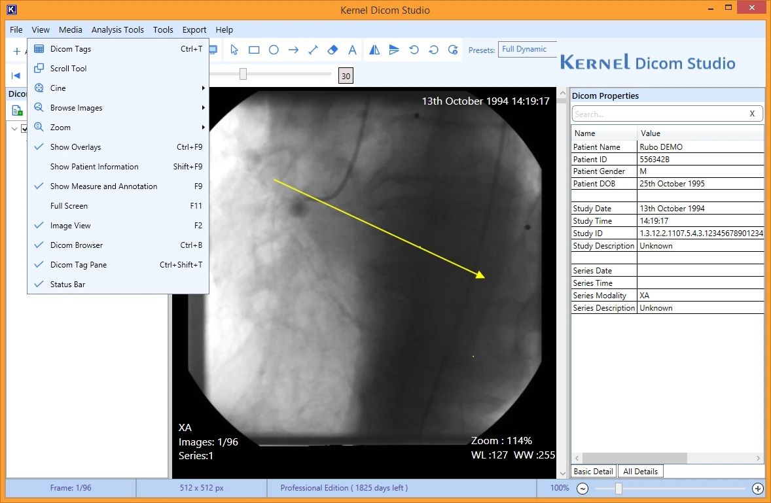Reset image rotation and changes
The image size is (771, 503).
(x=453, y=50)
